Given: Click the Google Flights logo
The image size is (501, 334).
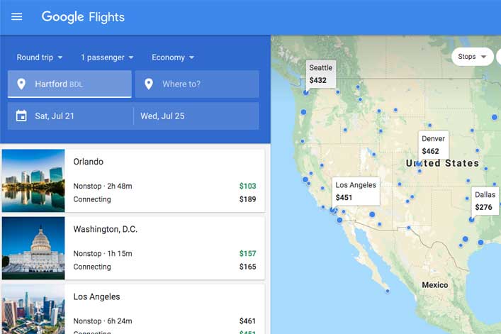Looking at the screenshot, I should [x=83, y=17].
